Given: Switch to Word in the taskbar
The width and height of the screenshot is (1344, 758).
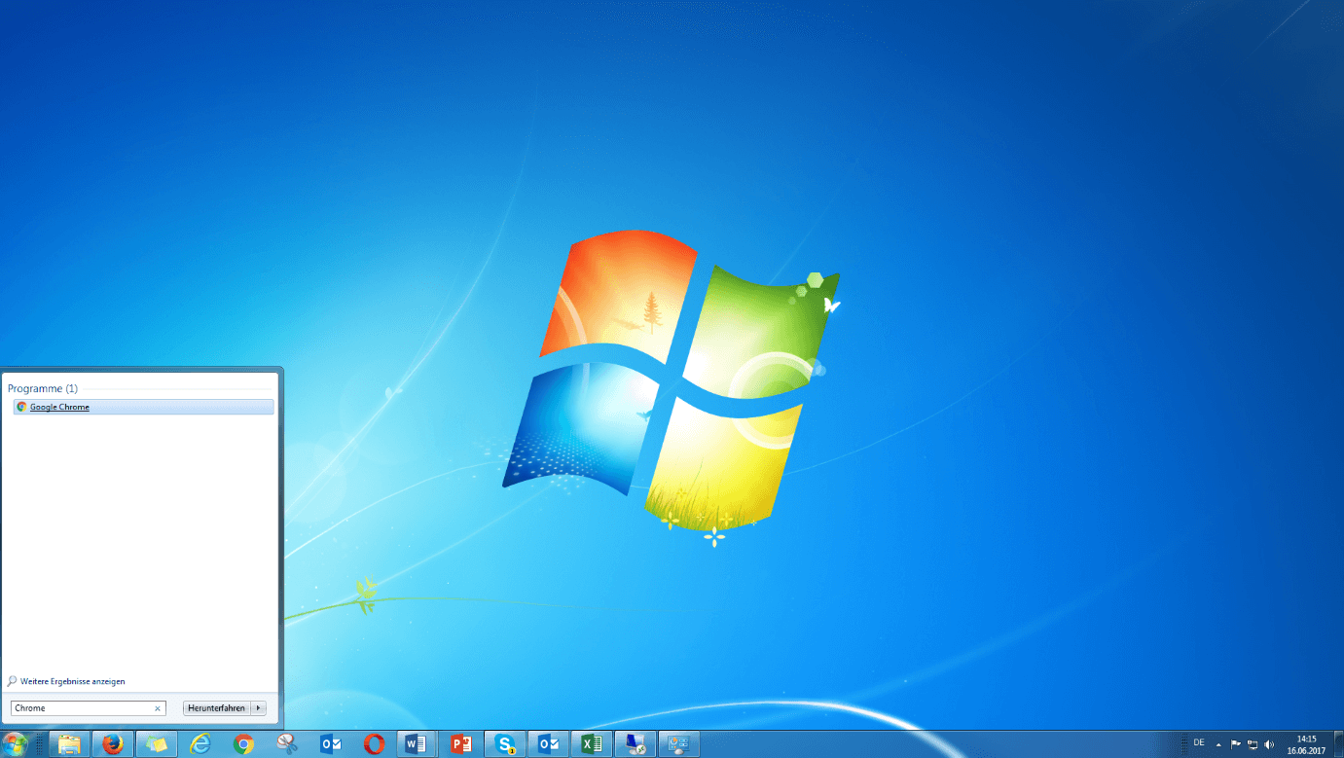Looking at the screenshot, I should [x=417, y=744].
